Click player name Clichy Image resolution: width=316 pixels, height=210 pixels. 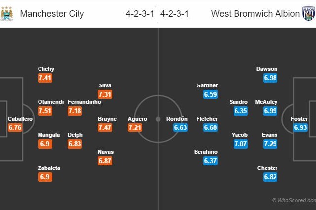(46, 69)
